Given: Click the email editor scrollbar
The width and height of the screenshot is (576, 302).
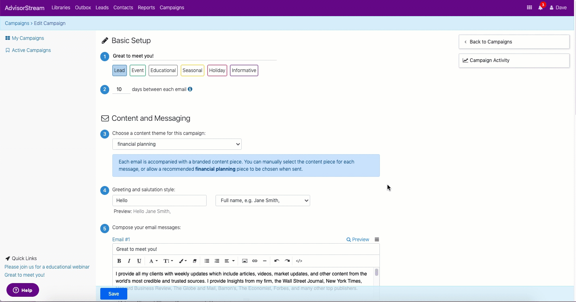Looking at the screenshot, I should pos(377,273).
